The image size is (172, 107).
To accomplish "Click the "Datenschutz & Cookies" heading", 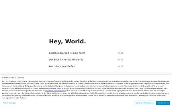I will [13, 78].
